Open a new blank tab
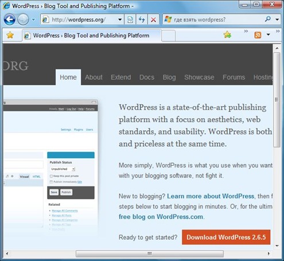 [x=168, y=36]
